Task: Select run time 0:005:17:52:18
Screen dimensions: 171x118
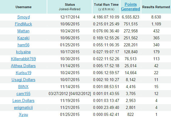Action: click(x=106, y=66)
